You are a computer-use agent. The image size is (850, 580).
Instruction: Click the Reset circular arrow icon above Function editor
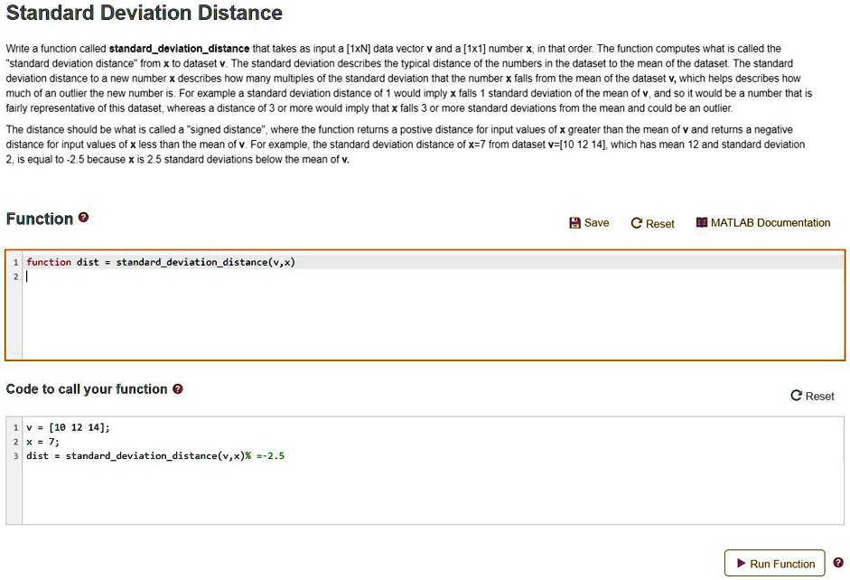pyautogui.click(x=635, y=222)
